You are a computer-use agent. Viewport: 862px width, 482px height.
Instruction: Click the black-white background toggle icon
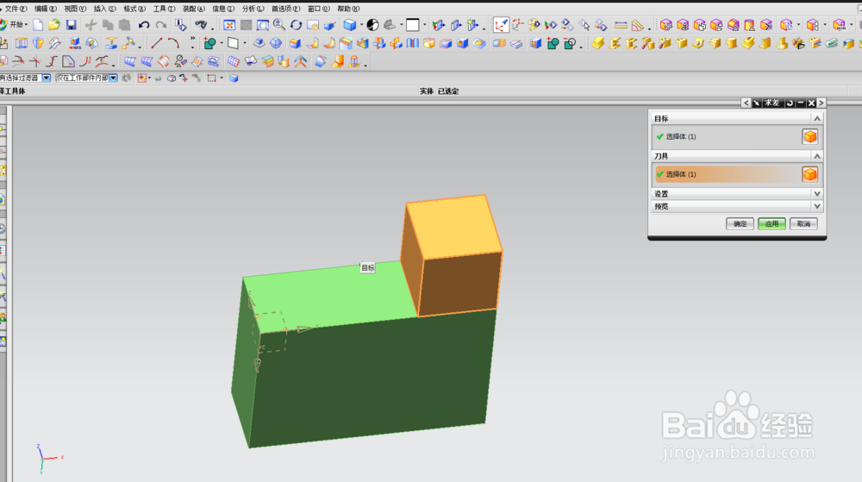[372, 25]
